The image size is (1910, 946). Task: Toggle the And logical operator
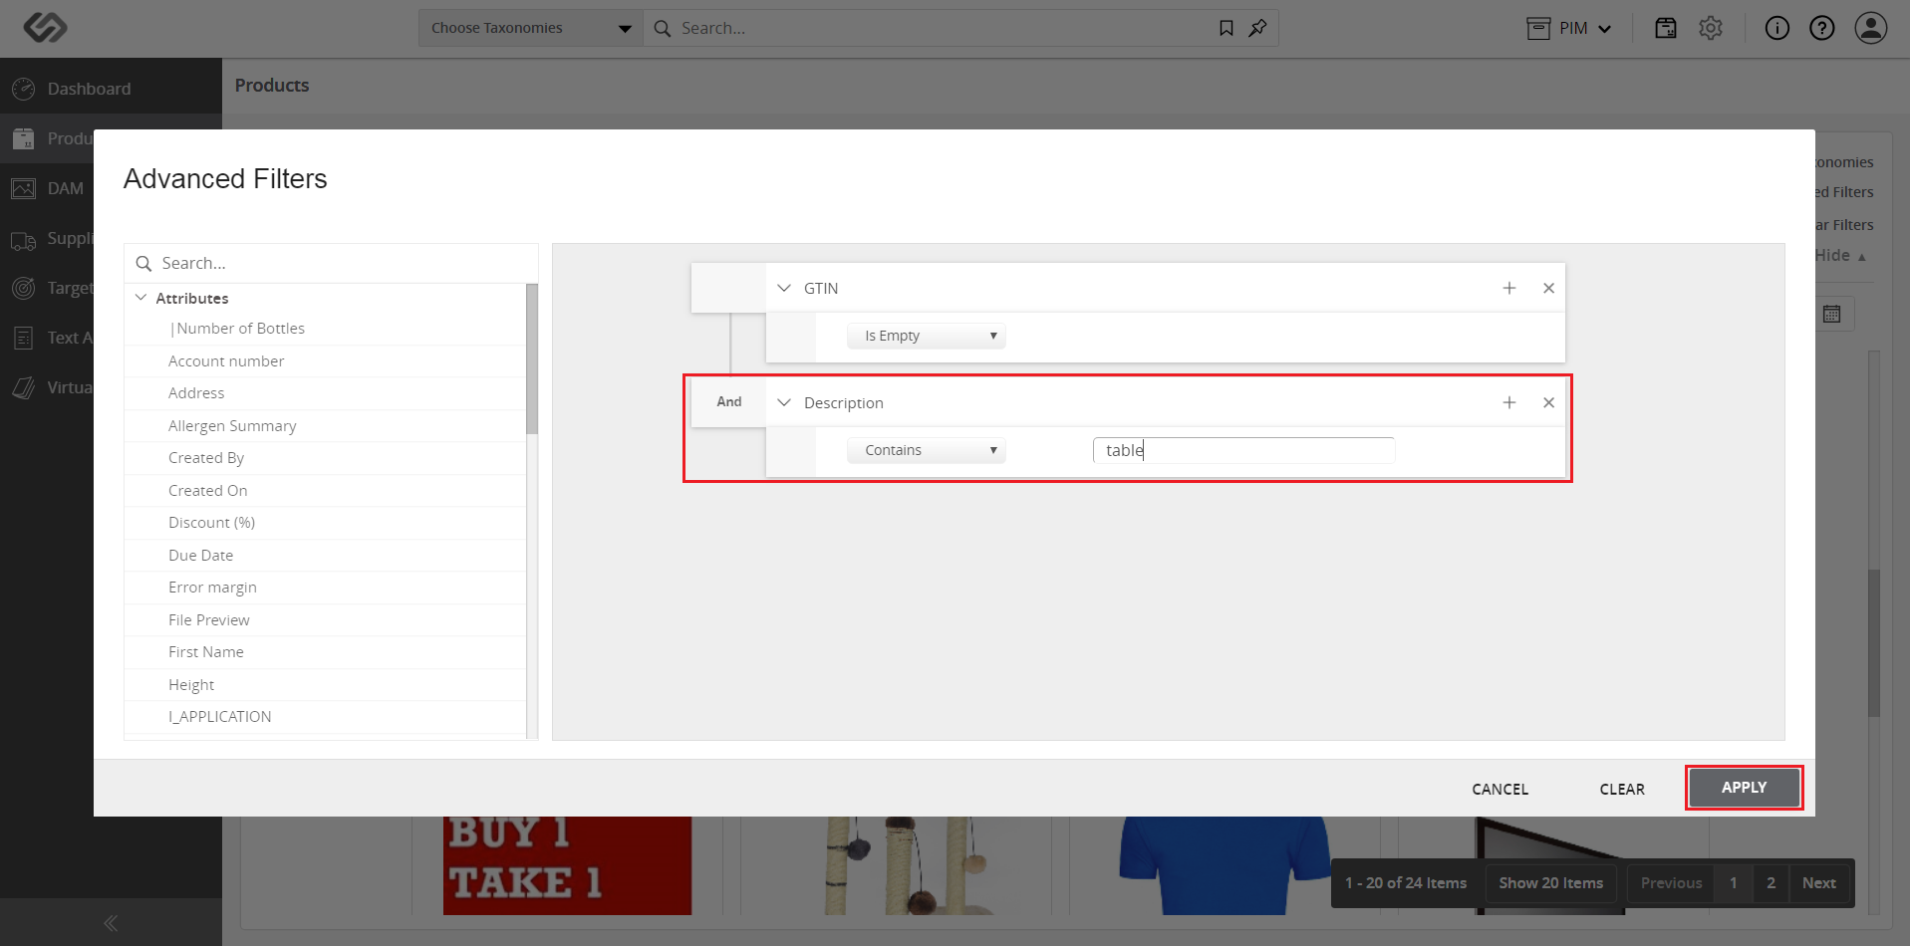click(x=729, y=401)
